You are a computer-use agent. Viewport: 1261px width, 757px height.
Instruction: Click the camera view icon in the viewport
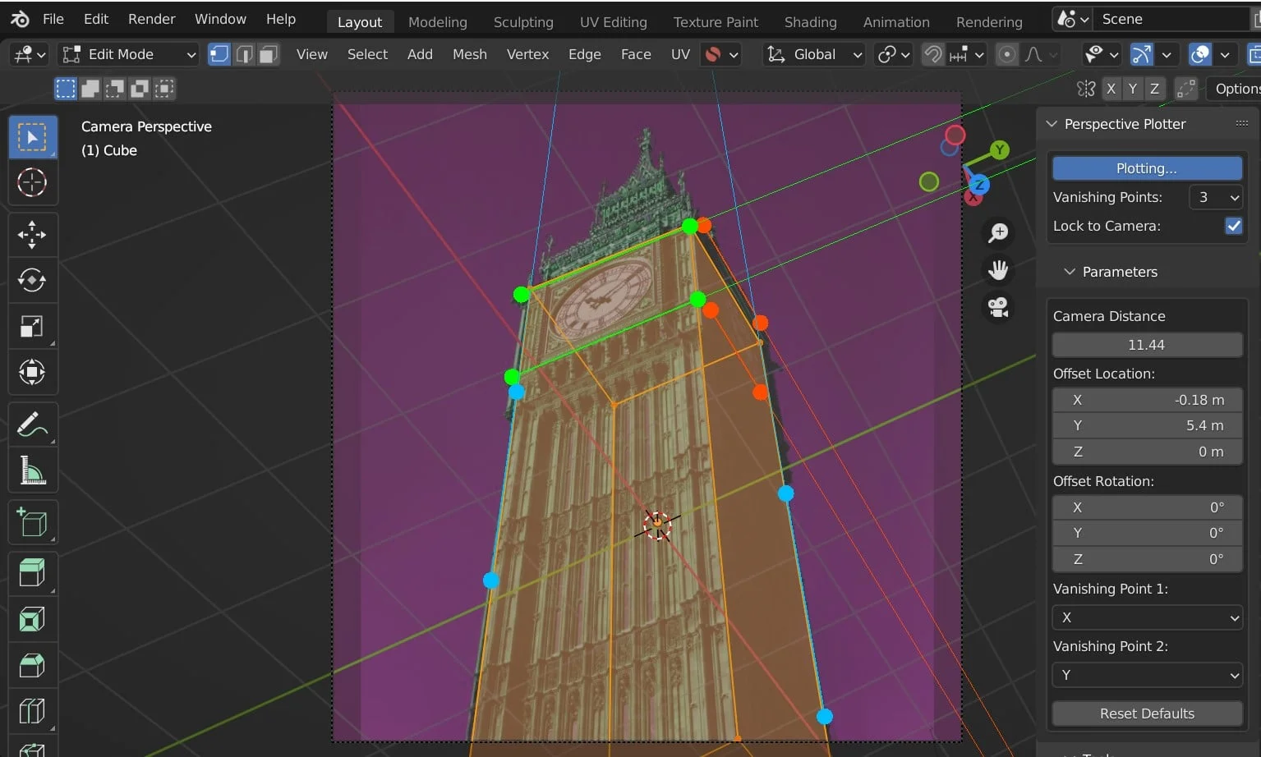997,308
